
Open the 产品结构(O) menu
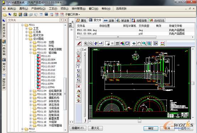click(x=38, y=9)
